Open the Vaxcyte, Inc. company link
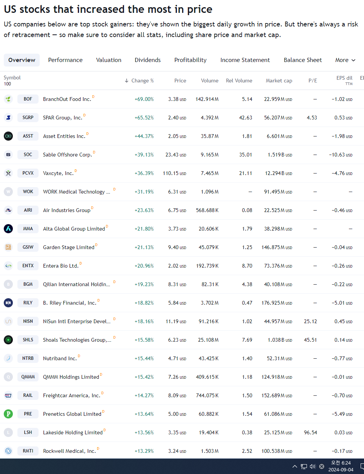 pyautogui.click(x=58, y=173)
